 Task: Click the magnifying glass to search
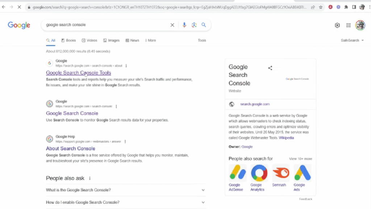pos(203,25)
